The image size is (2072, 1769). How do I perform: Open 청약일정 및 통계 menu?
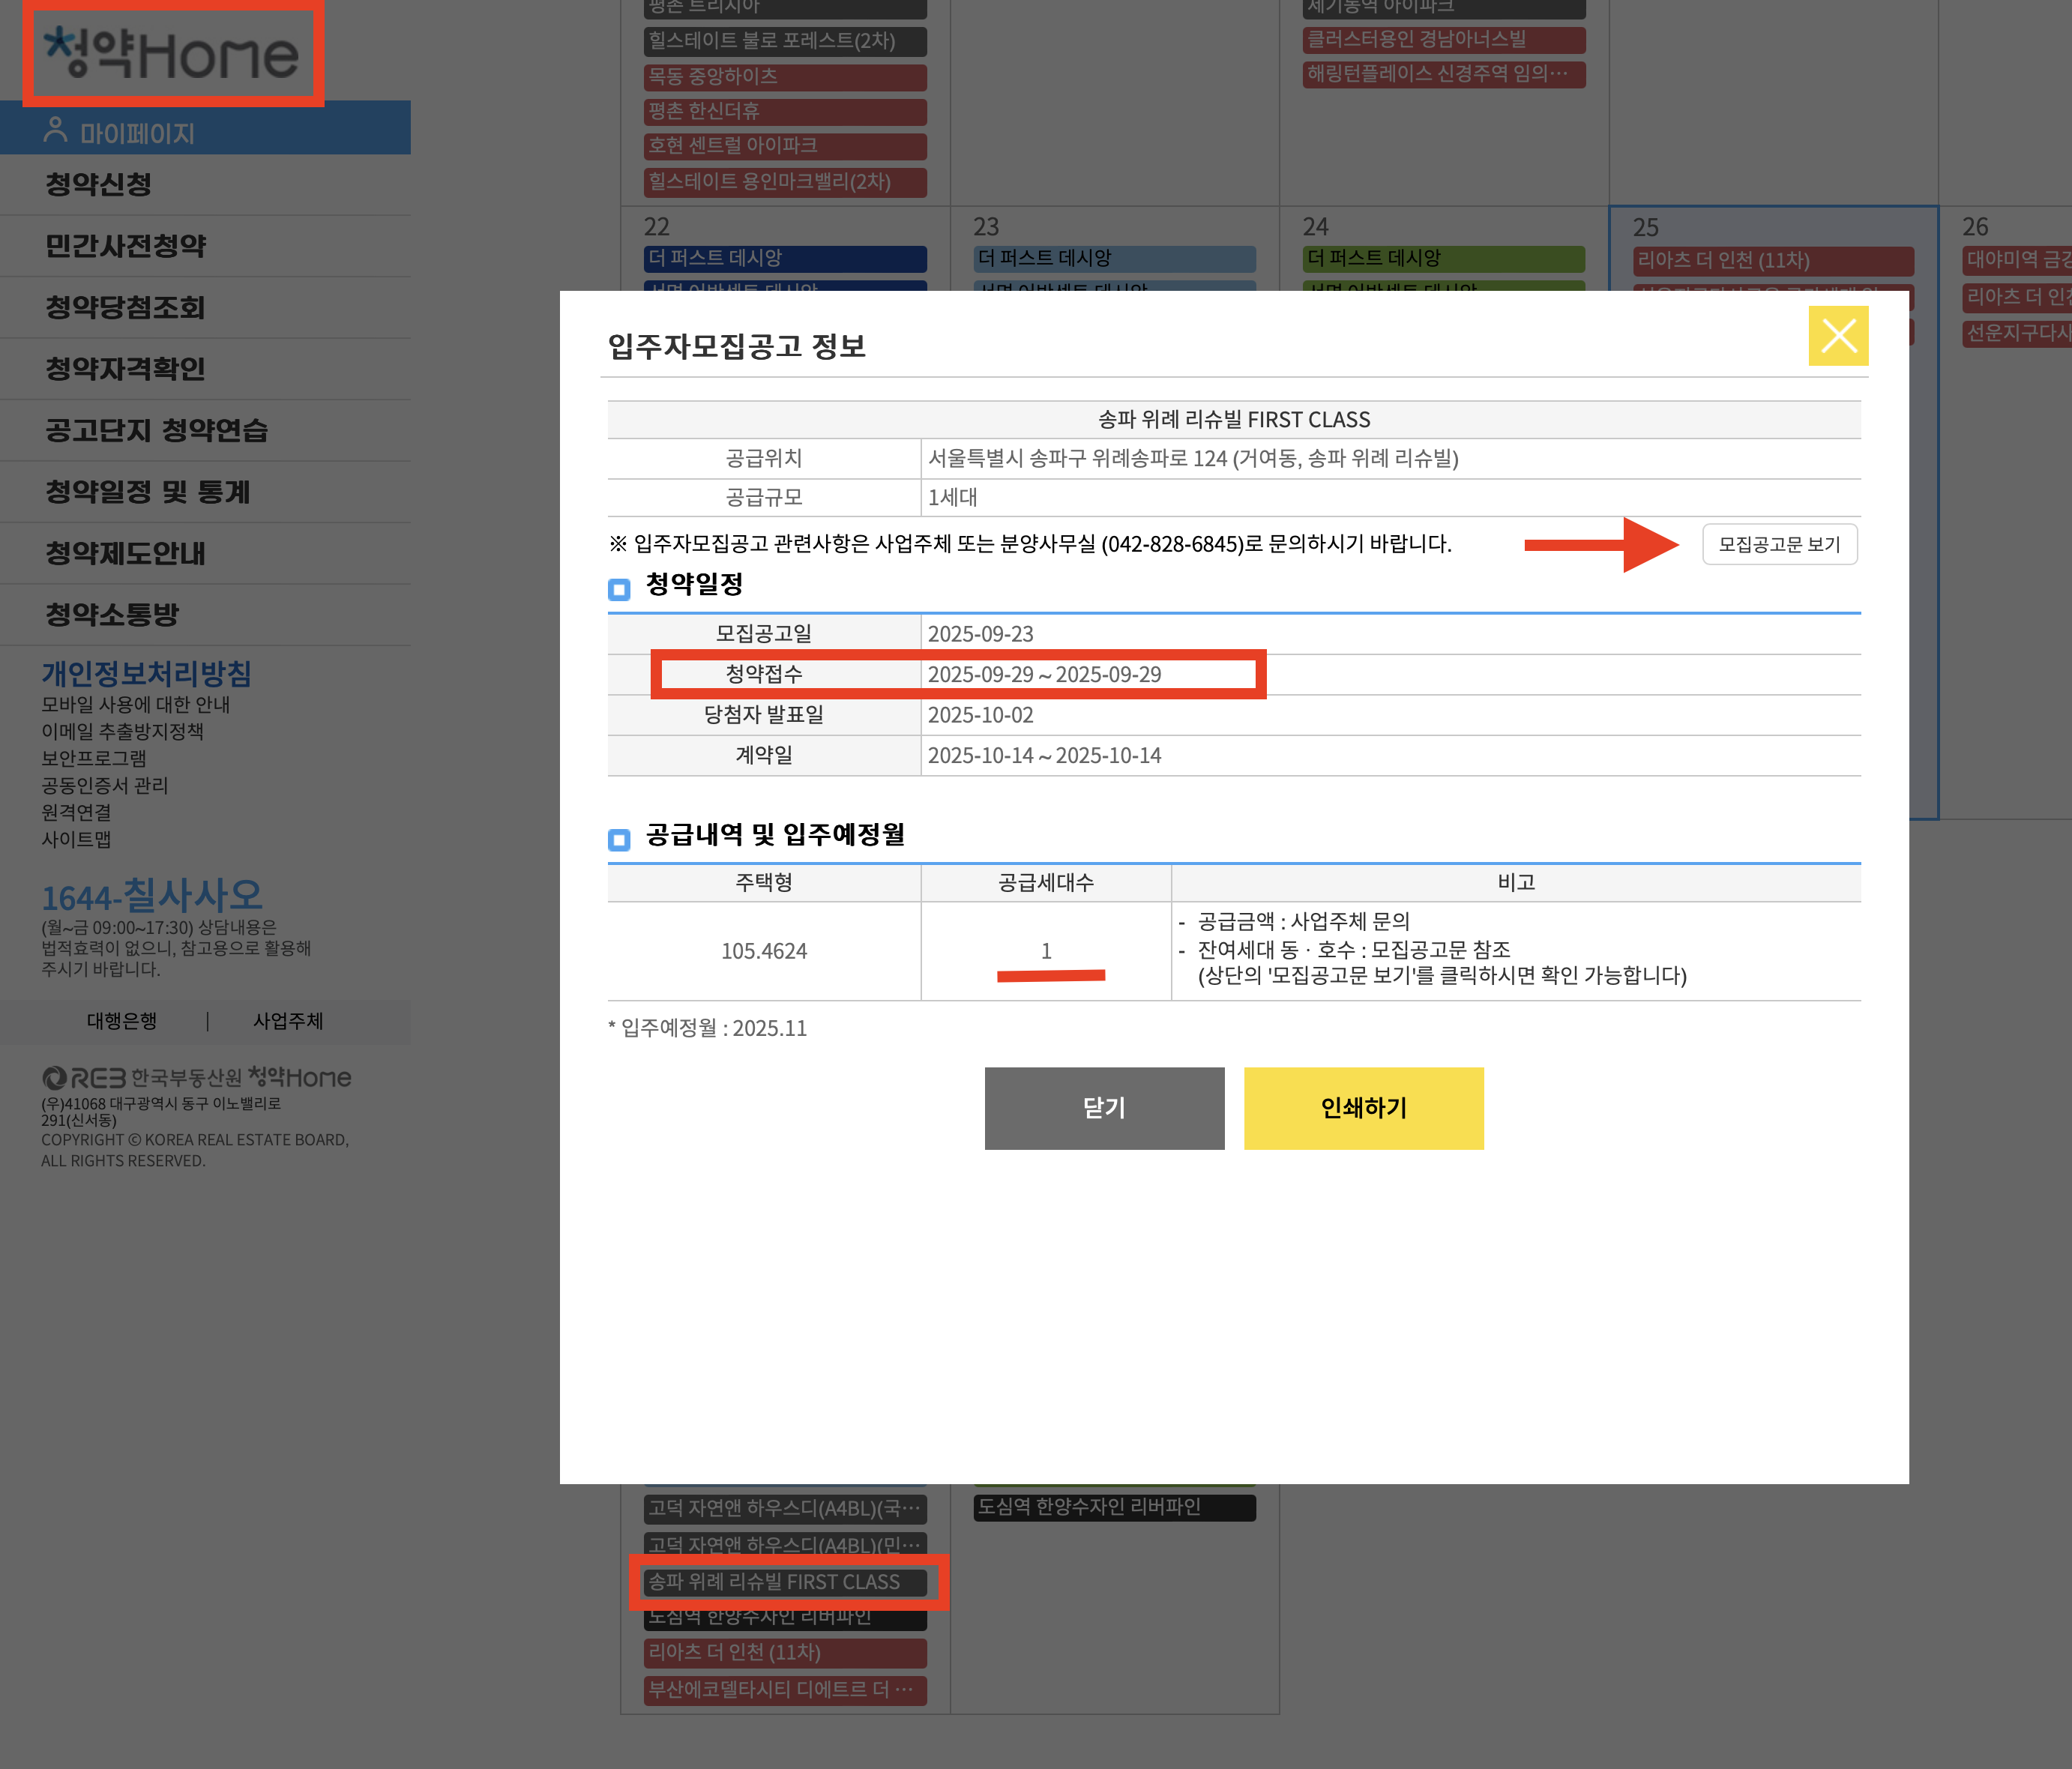(147, 492)
